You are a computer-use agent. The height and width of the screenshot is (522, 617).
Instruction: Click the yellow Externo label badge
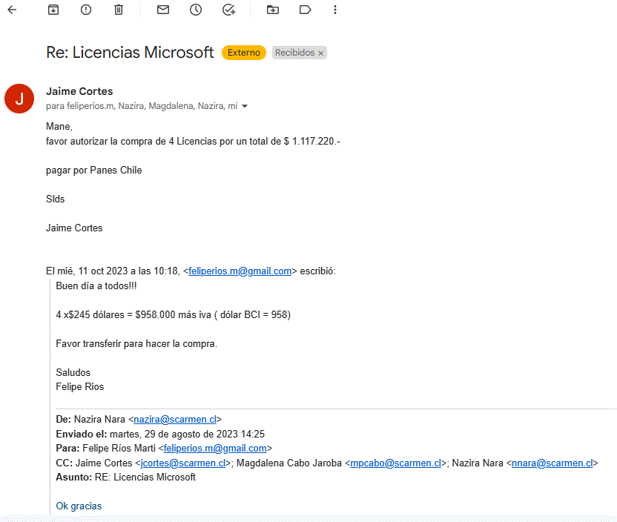243,53
